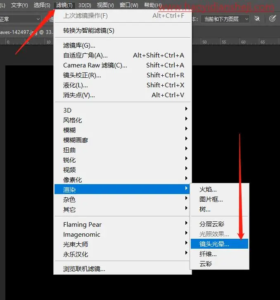
Task: Choose 镜头校正(R)...
Action: (x=123, y=75)
